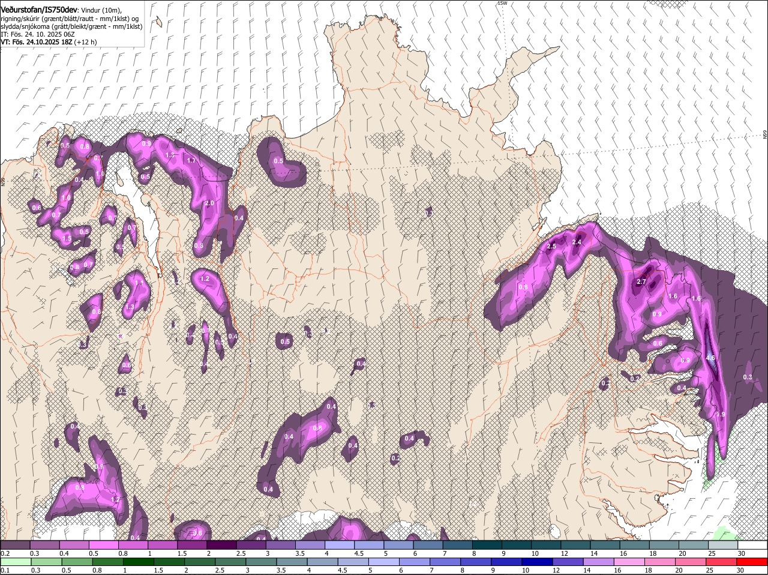Select the 2.4 value label in the northeast band
Image resolution: width=768 pixels, height=575 pixels.
[577, 242]
